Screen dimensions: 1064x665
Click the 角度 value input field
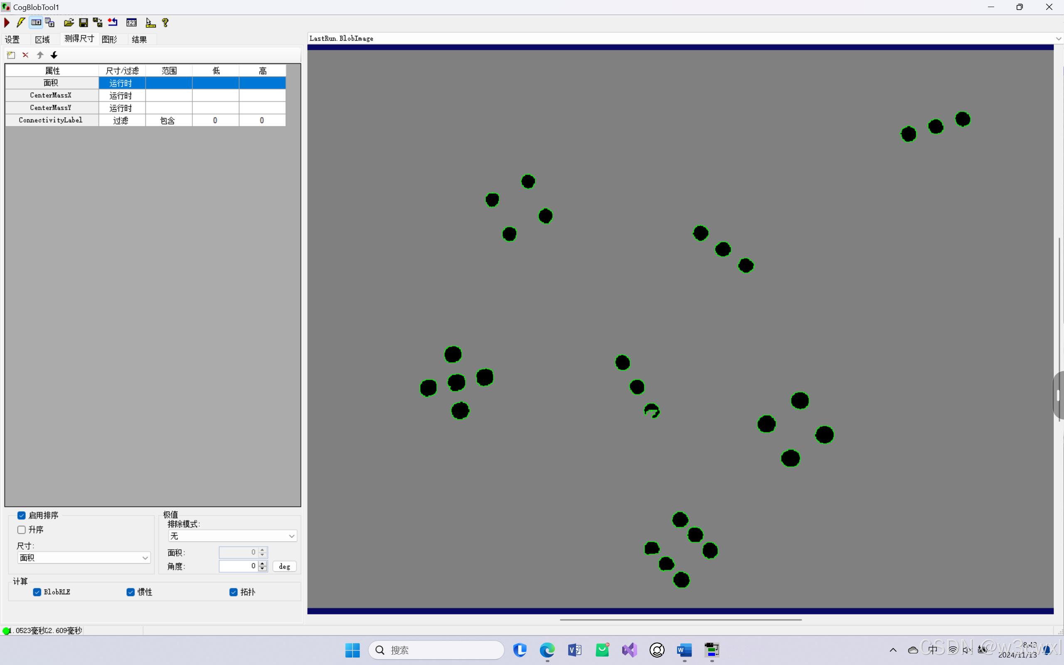click(238, 566)
